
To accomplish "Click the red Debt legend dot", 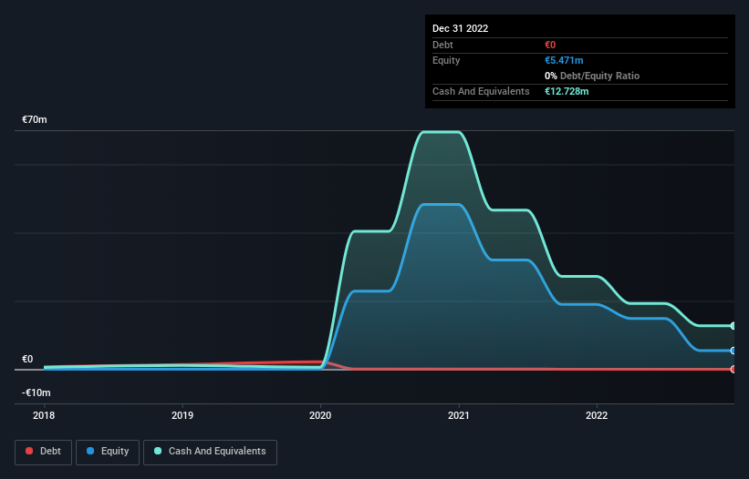I will click(x=29, y=451).
